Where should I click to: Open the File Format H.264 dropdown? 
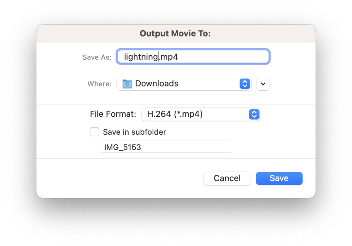click(201, 114)
